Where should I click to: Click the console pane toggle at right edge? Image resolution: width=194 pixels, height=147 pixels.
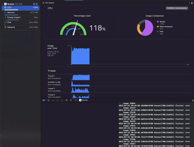[x=193, y=100]
